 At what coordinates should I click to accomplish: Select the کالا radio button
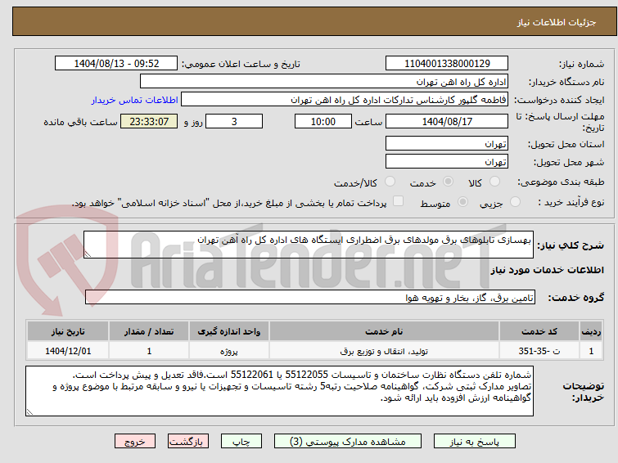coord(494,182)
